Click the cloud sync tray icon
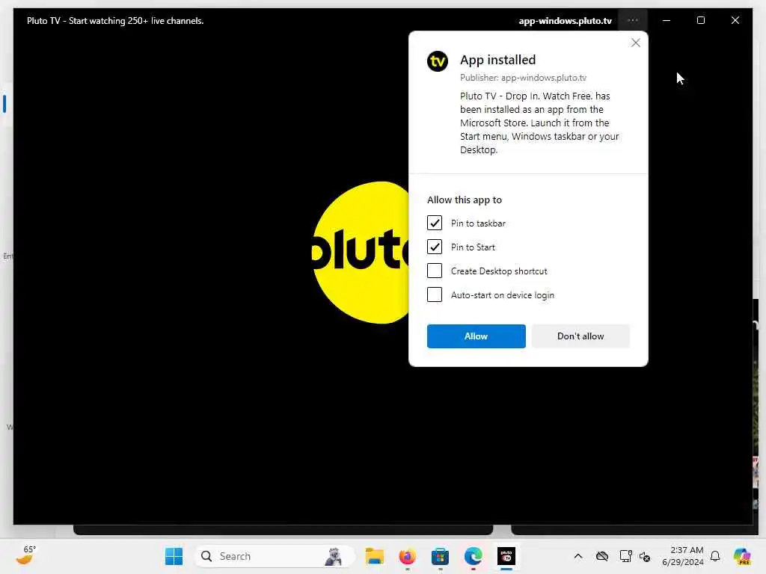The image size is (766, 574). point(602,556)
